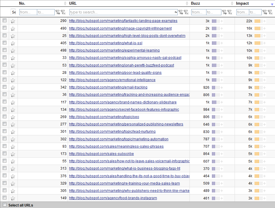The image size is (275, 208).
Task: Click Impact plus icon for food-brands-instagram row
Action: 264,199
